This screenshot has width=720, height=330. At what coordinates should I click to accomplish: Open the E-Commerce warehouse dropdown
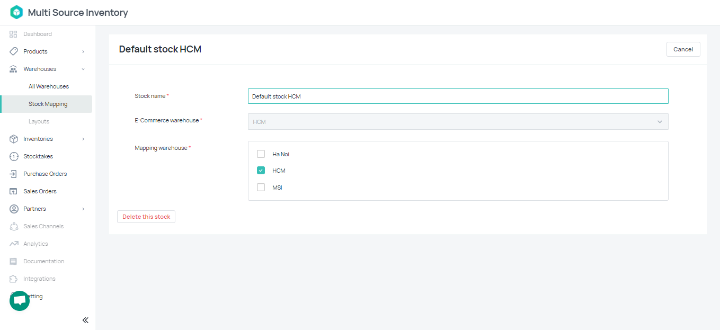(458, 122)
